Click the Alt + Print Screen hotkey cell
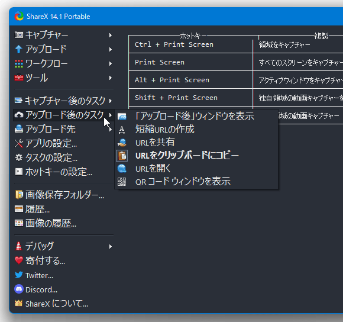Image resolution: width=343 pixels, height=322 pixels. click(190, 80)
